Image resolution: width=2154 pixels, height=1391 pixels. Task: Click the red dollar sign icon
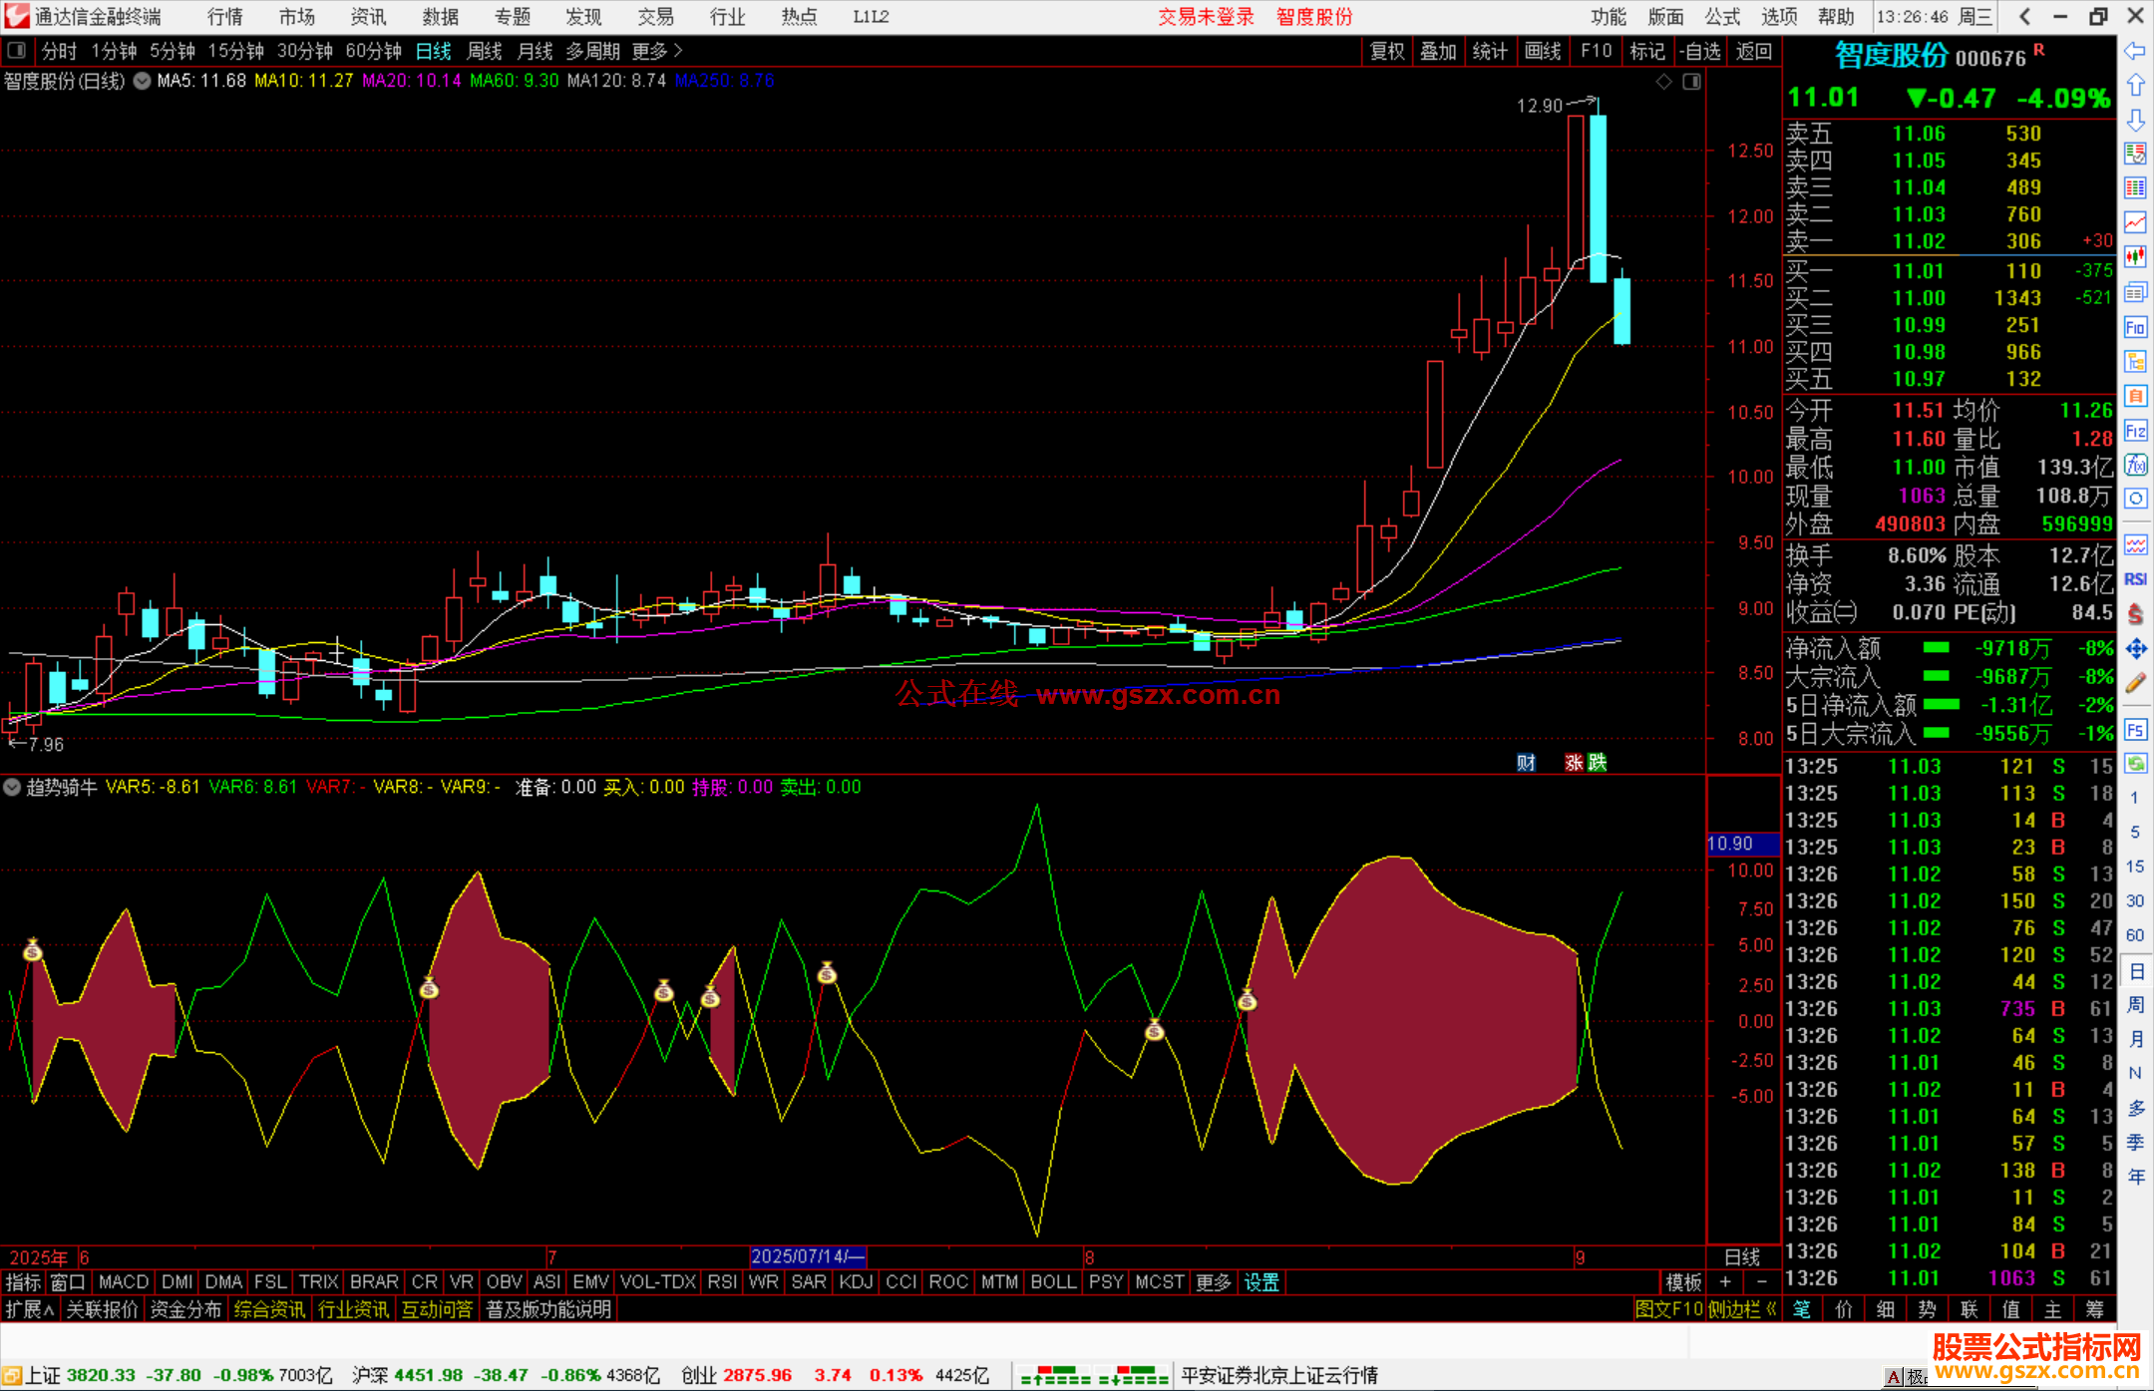click(x=2135, y=614)
